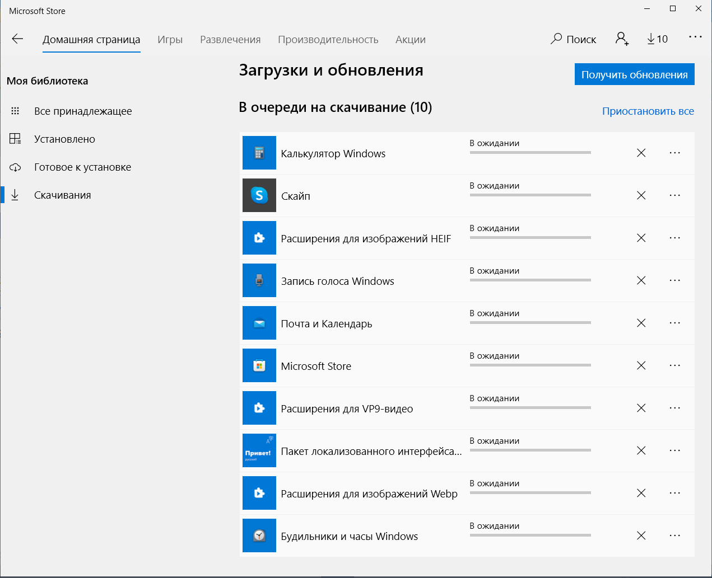Click Пакет локализованного интерфейса name
Viewport: 712px width, 578px height.
pyautogui.click(x=371, y=452)
